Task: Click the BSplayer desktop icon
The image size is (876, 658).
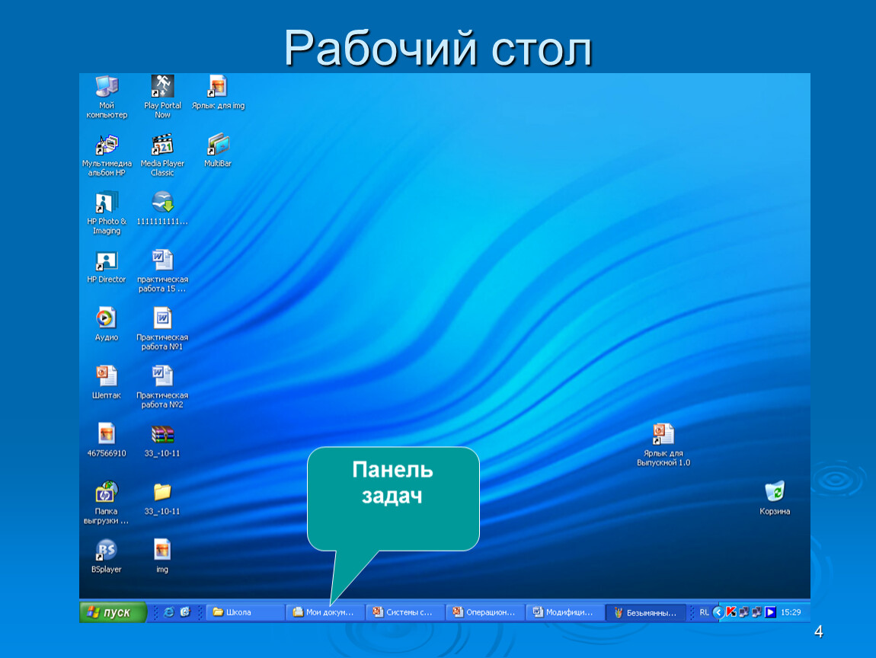Action: pyautogui.click(x=107, y=551)
